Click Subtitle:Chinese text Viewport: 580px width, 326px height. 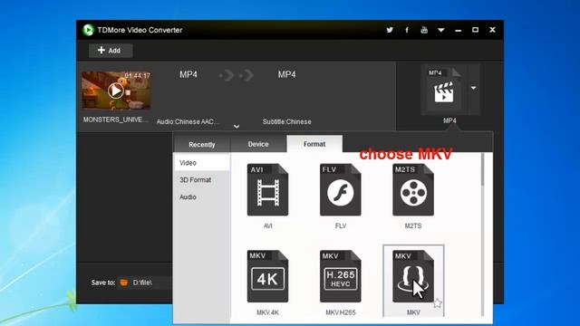[x=286, y=121]
